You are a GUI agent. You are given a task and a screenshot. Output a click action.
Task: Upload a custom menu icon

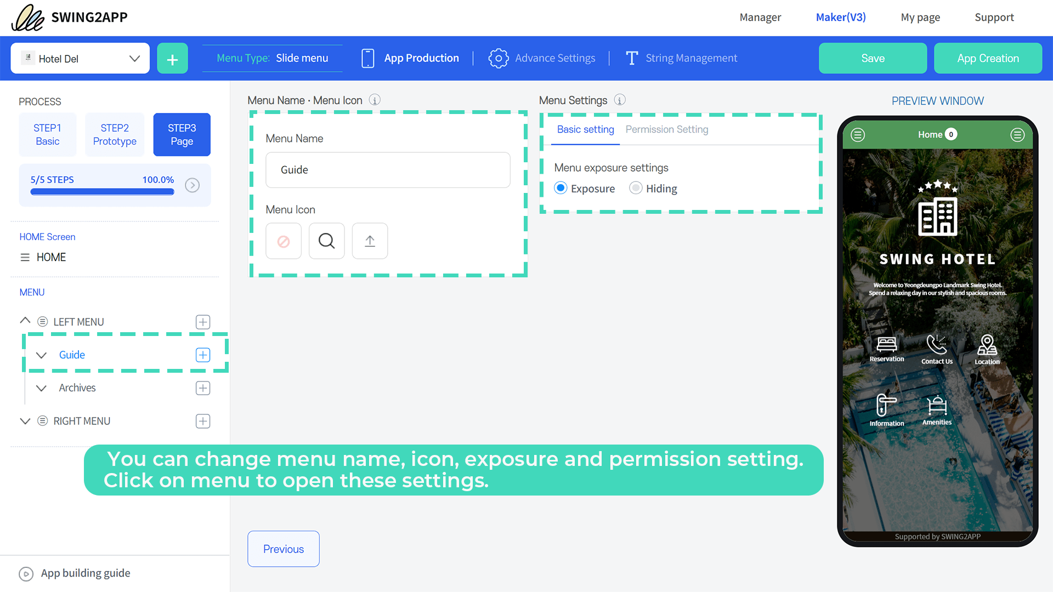click(370, 241)
